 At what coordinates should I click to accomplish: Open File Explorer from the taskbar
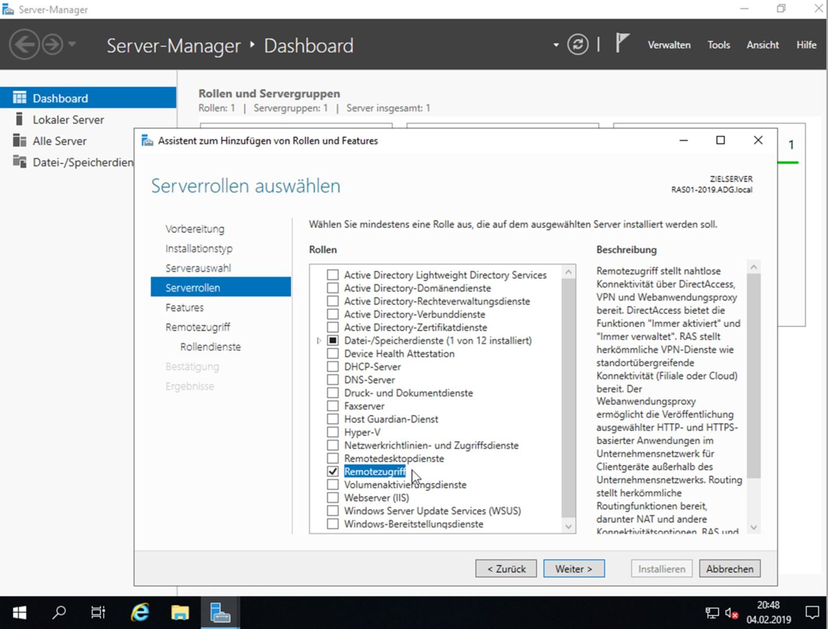pos(180,613)
